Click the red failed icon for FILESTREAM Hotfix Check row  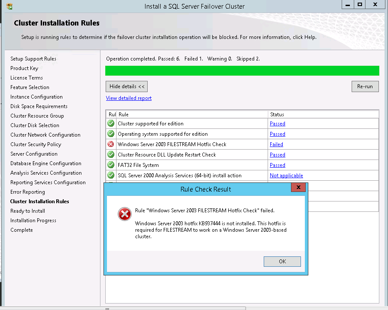click(111, 144)
